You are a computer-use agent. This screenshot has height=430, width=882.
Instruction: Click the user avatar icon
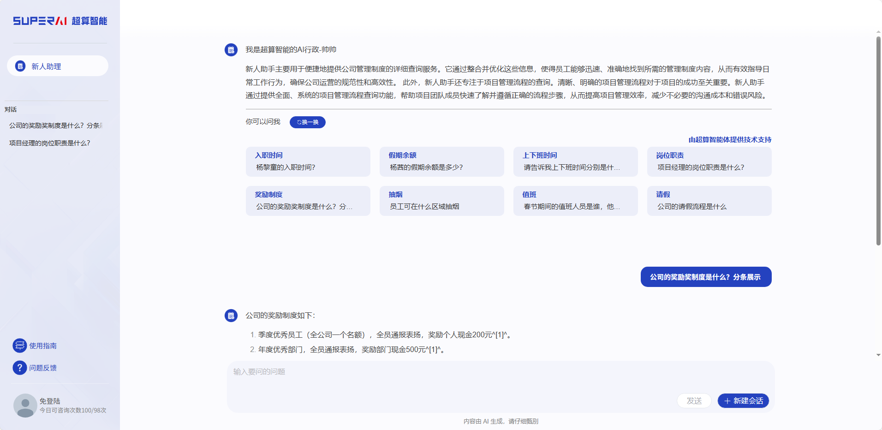[x=25, y=405]
